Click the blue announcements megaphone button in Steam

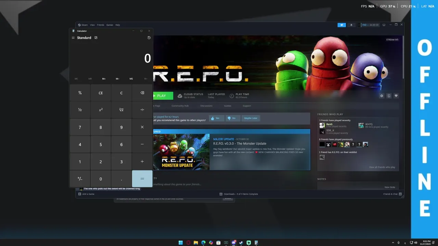pyautogui.click(x=342, y=25)
